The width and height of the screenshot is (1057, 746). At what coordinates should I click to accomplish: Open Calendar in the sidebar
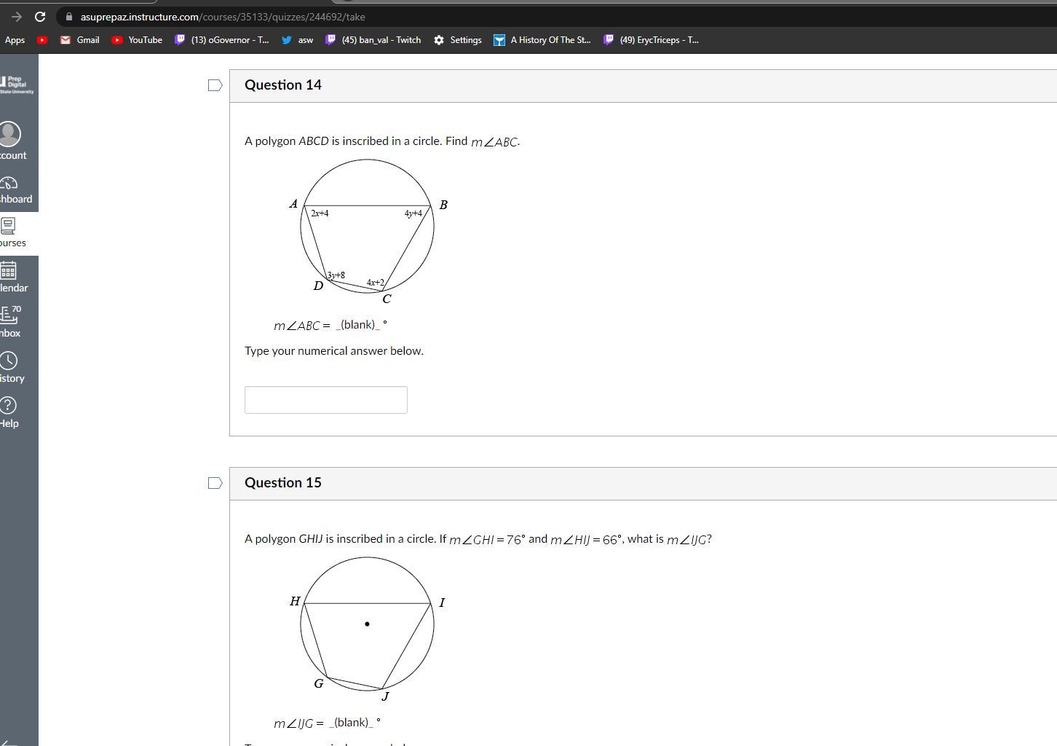click(x=13, y=278)
